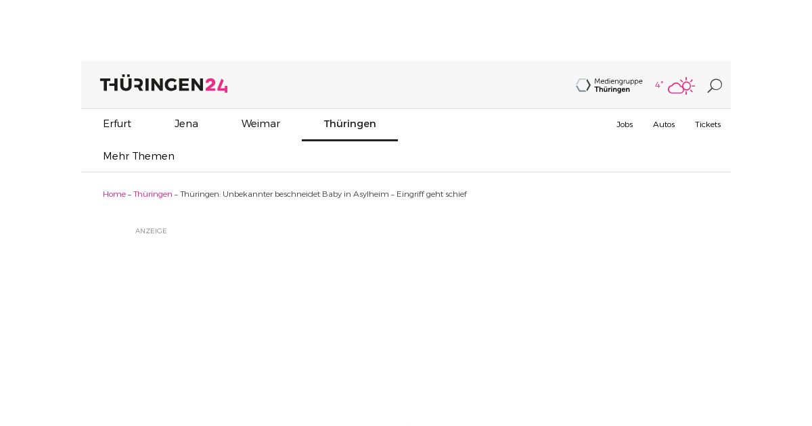Open the Erfurt section

[117, 124]
